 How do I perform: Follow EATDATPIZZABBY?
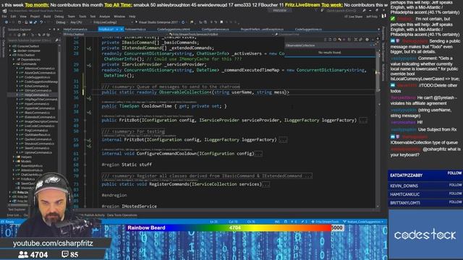point(454,173)
